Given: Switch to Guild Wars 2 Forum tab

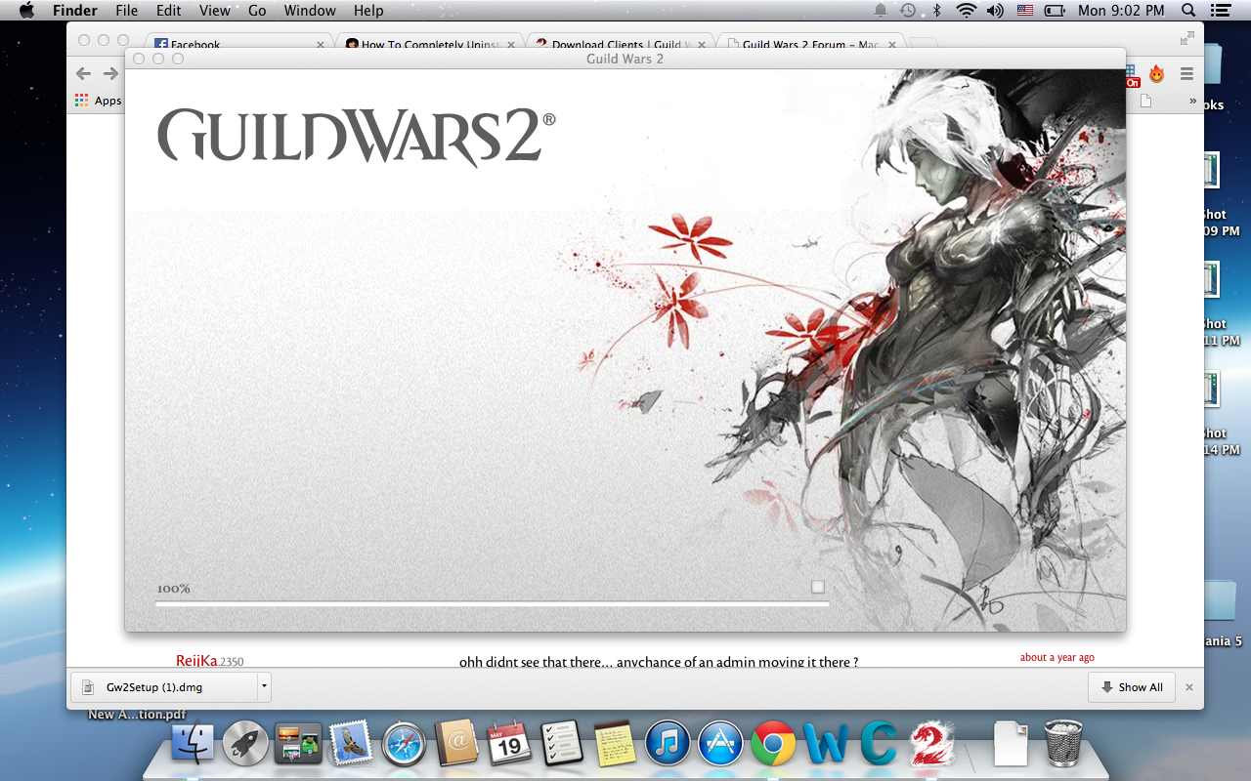Looking at the screenshot, I should [810, 43].
